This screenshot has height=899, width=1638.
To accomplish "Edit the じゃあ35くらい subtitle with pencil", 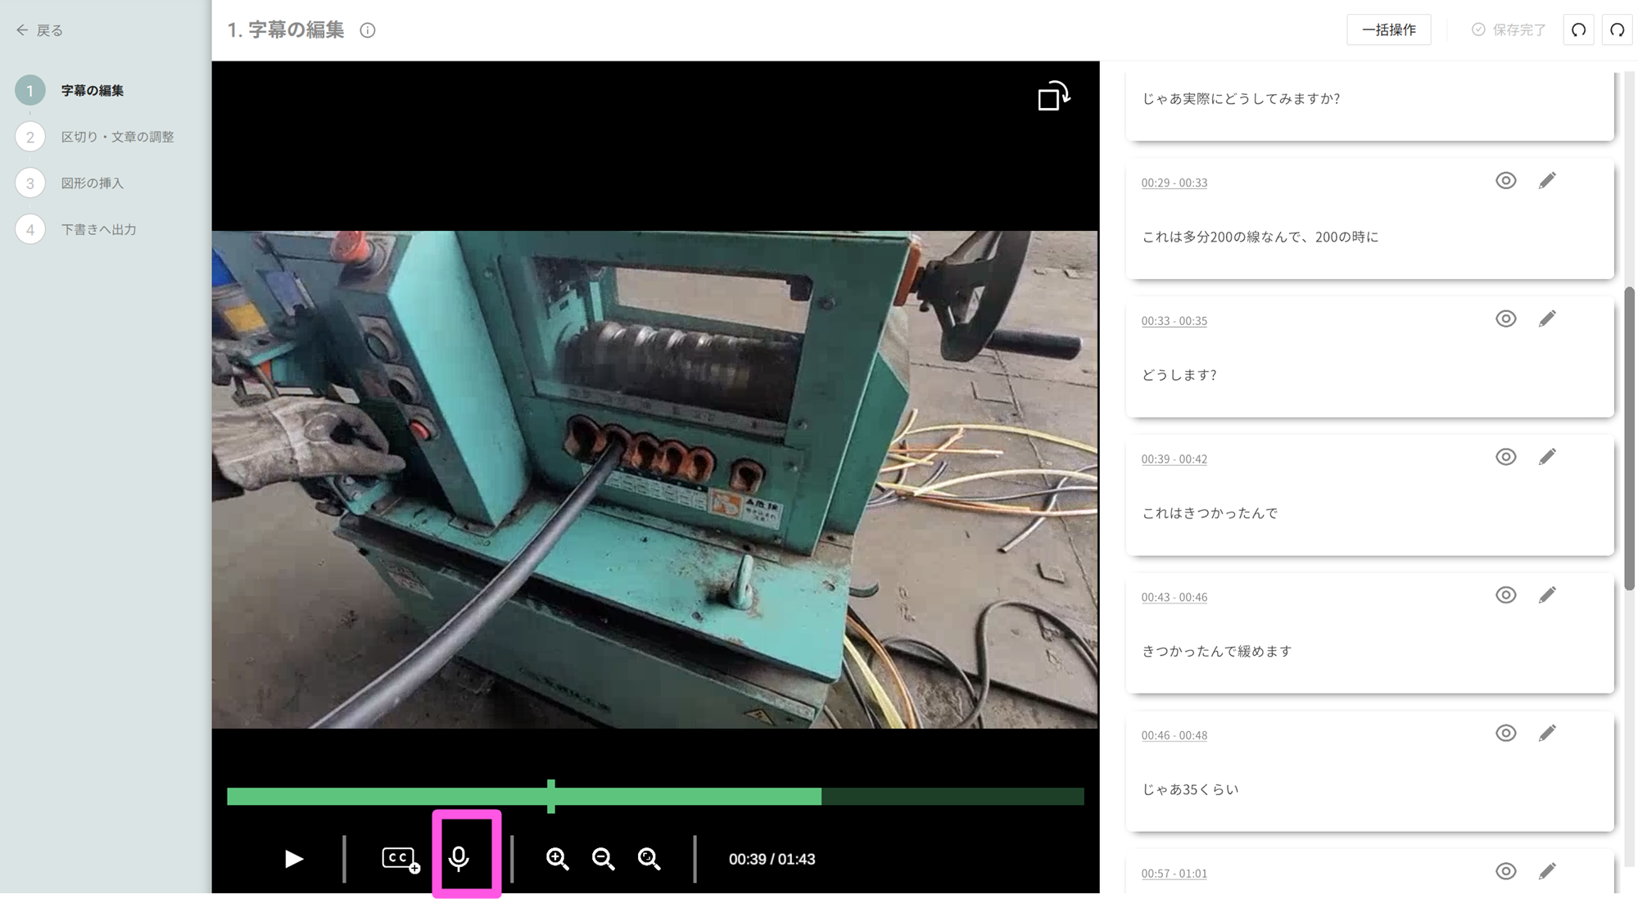I will tap(1546, 733).
